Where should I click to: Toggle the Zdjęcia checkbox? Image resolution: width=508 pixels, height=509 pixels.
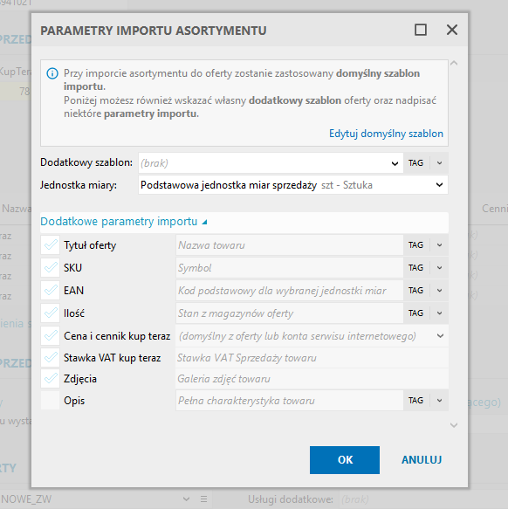click(x=51, y=379)
